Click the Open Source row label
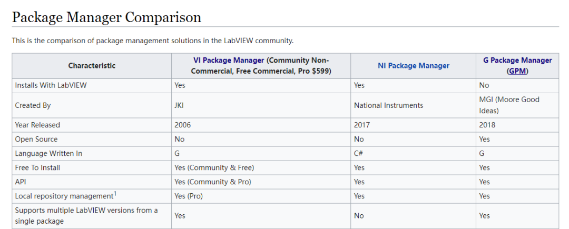Viewport: 569px width, 229px height. point(36,139)
